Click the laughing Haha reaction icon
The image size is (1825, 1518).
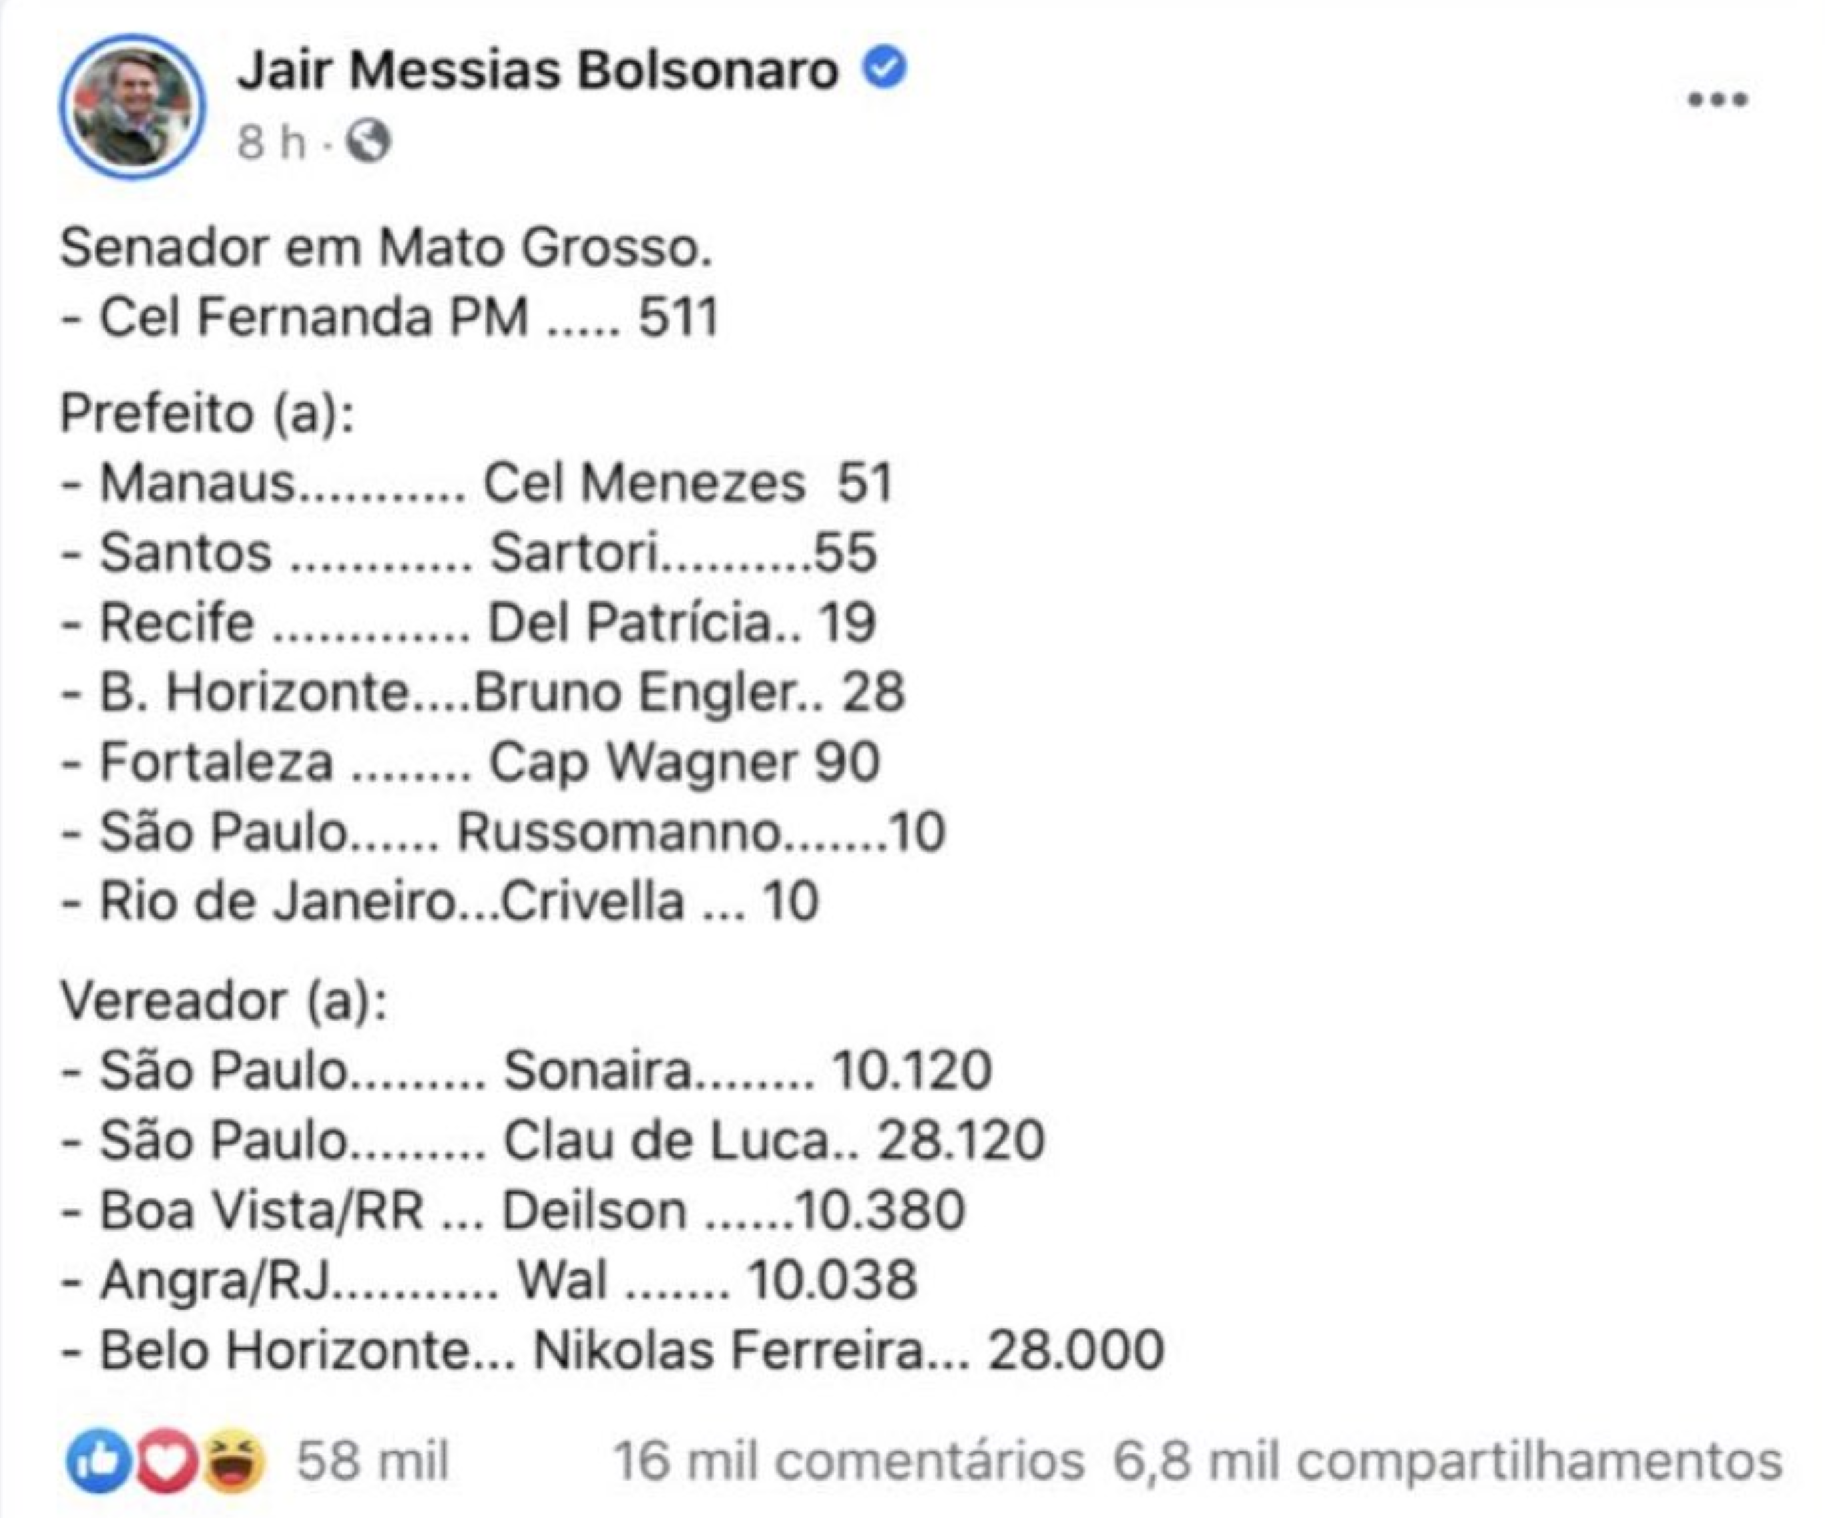click(x=234, y=1461)
